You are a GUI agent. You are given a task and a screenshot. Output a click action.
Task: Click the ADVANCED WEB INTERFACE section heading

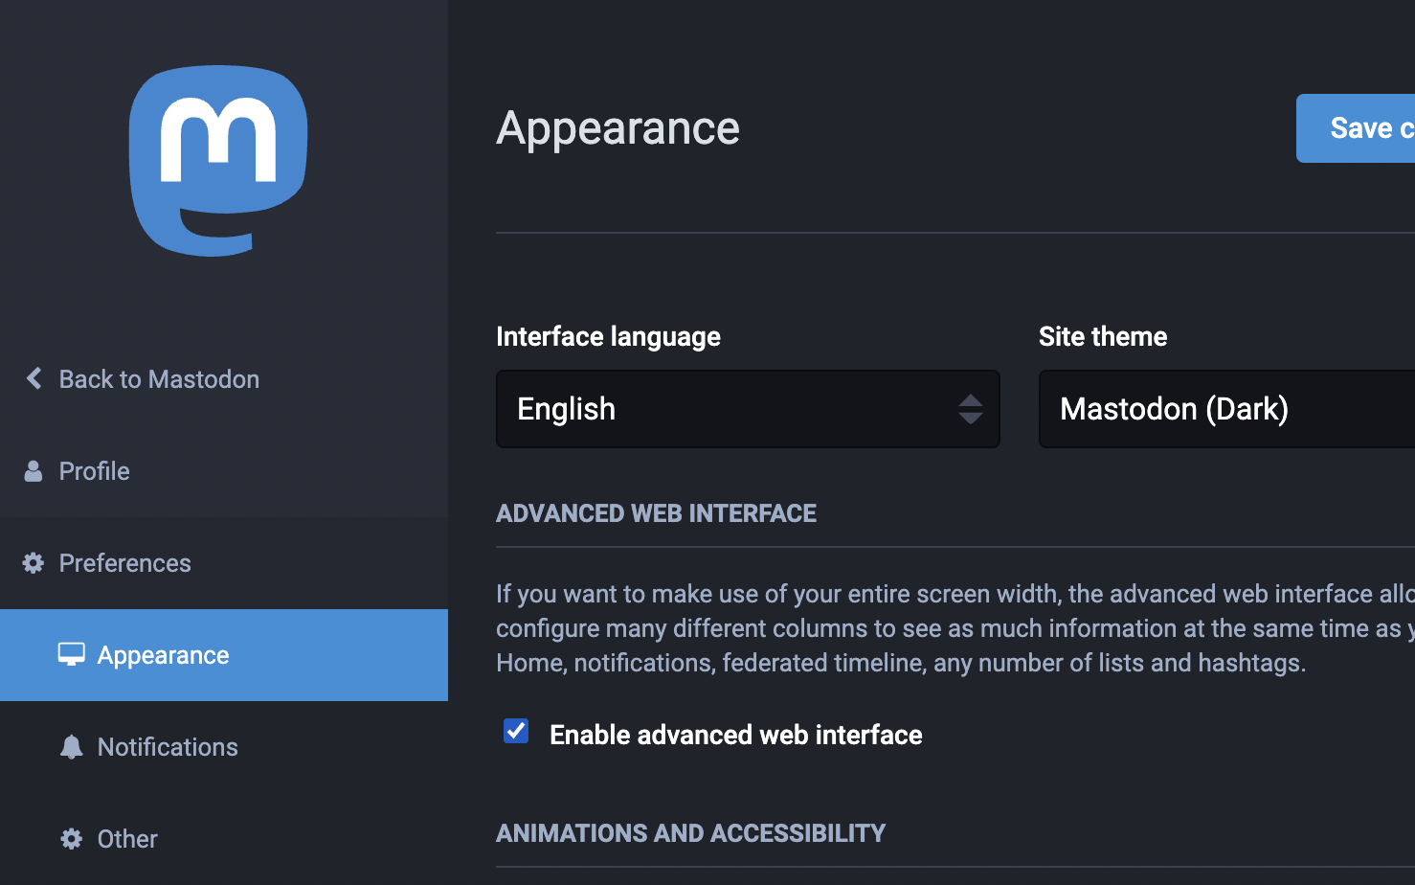click(656, 513)
